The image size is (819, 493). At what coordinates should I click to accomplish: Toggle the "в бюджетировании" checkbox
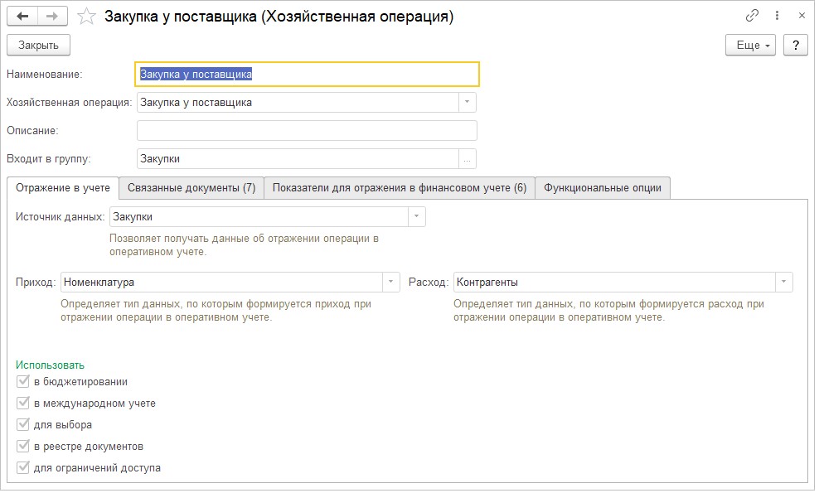pyautogui.click(x=23, y=382)
